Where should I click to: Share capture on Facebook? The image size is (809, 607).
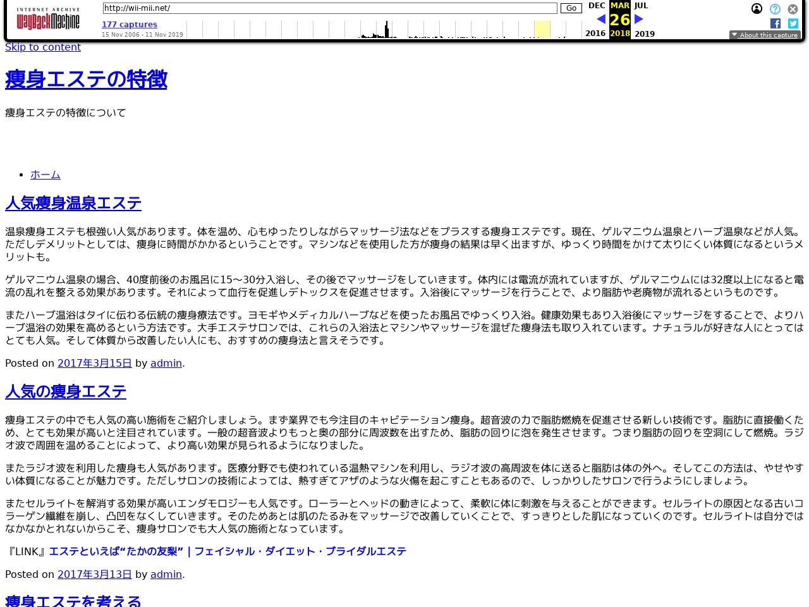click(x=776, y=23)
